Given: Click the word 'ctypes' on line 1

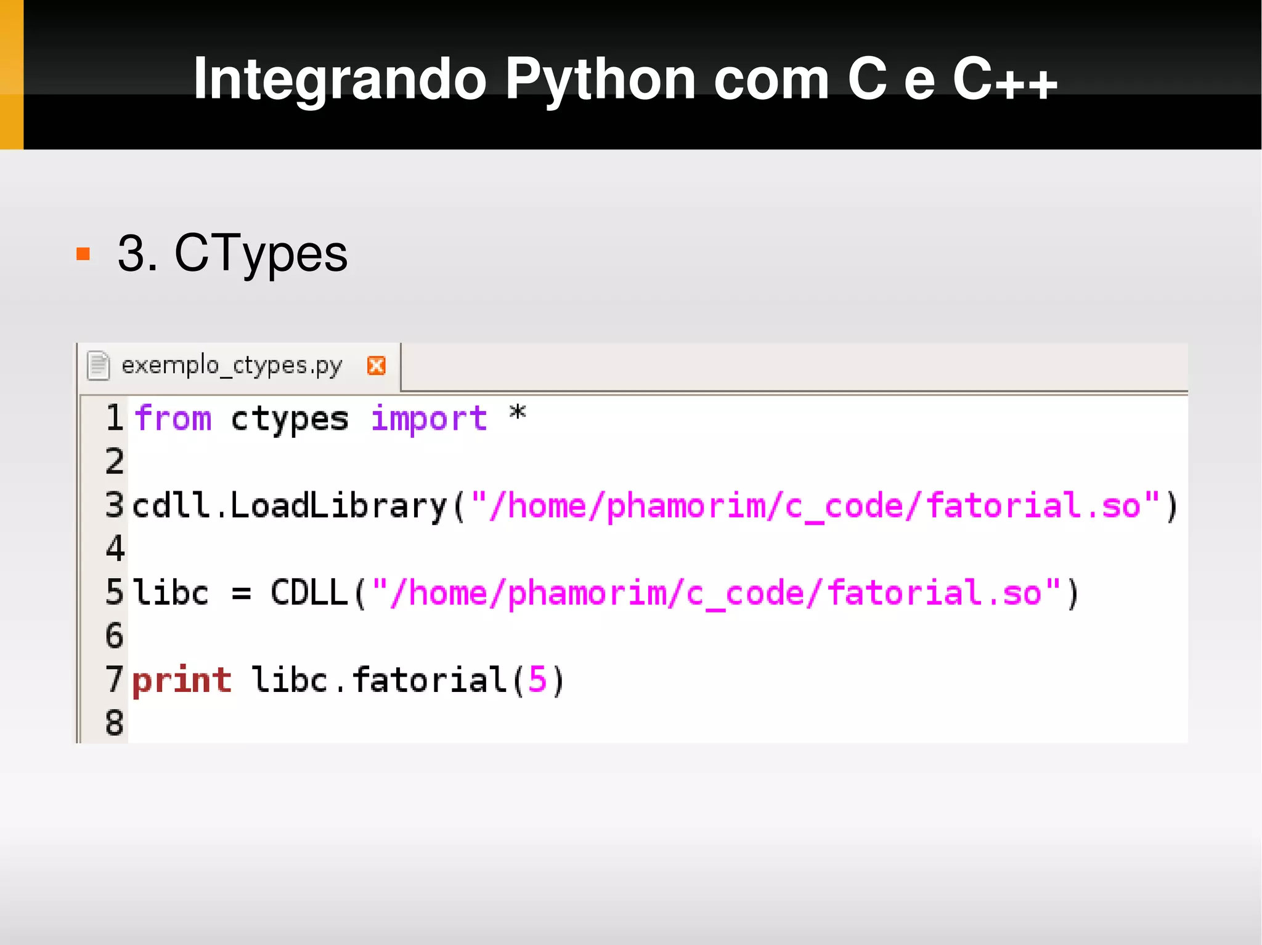Looking at the screenshot, I should (x=289, y=420).
